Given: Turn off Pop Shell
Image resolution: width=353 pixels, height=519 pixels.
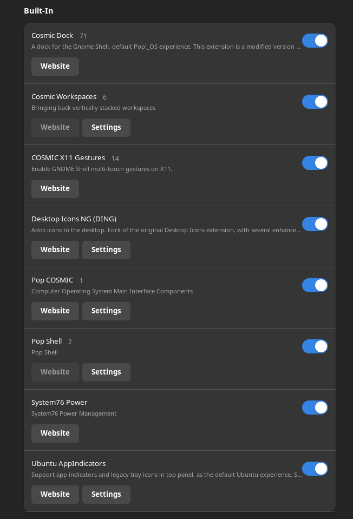Looking at the screenshot, I should [315, 346].
